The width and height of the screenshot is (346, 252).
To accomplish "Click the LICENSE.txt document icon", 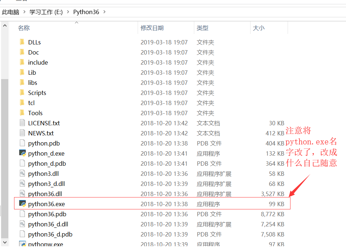I will click(22, 123).
